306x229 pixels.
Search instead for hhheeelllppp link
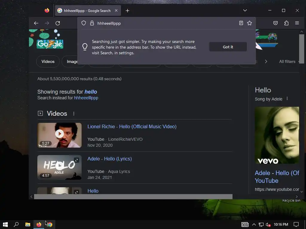86,98
